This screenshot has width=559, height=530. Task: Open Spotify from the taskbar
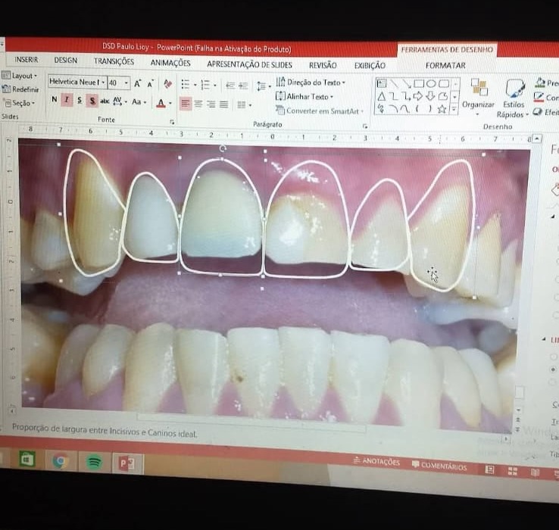pyautogui.click(x=93, y=461)
